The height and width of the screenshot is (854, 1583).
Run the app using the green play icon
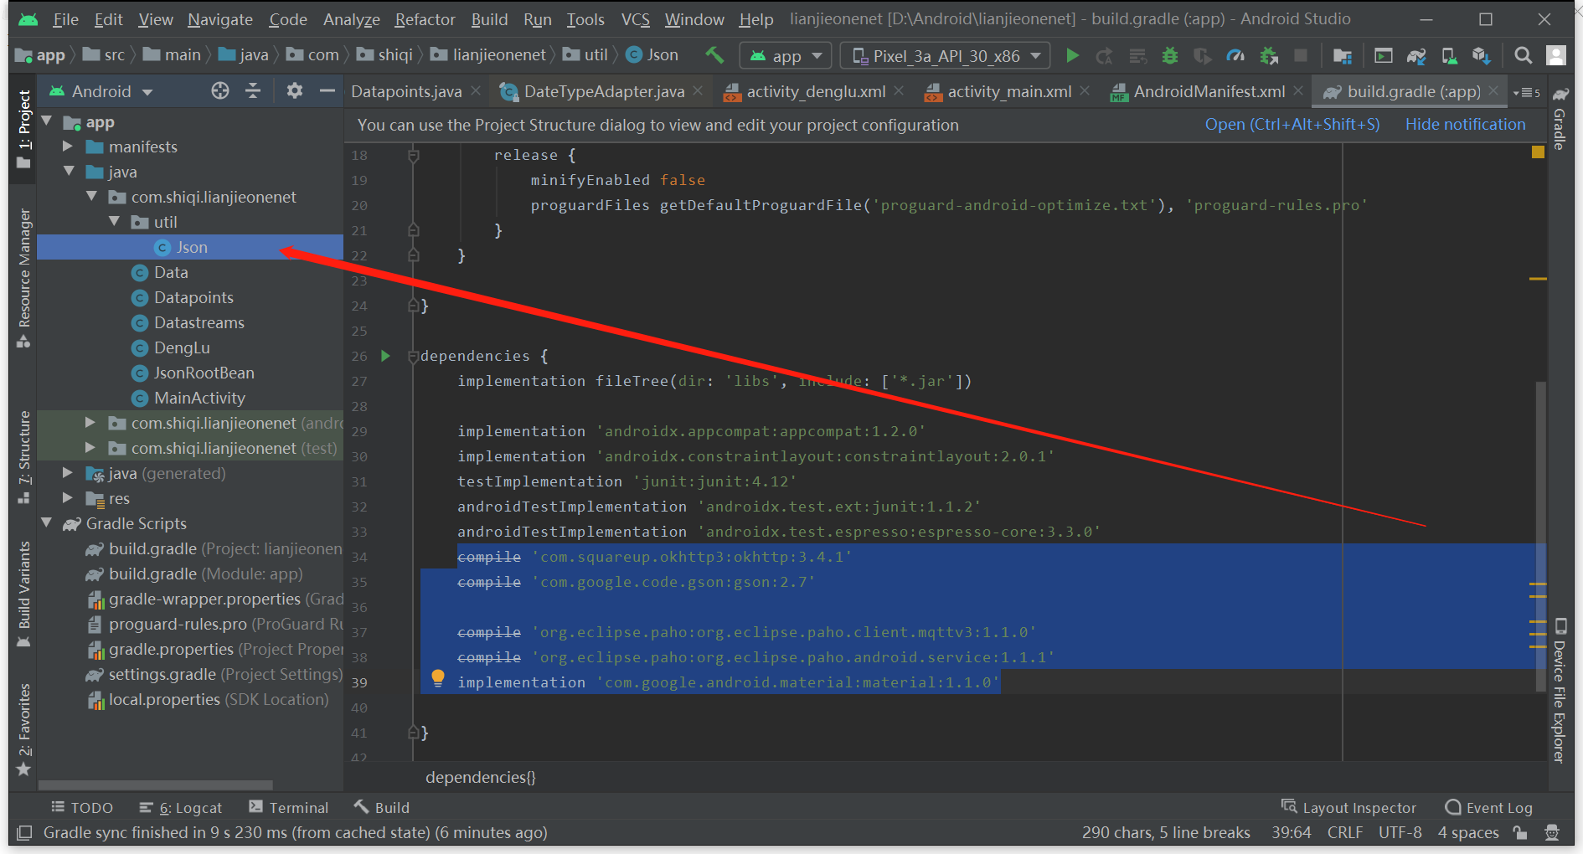[x=1072, y=55]
